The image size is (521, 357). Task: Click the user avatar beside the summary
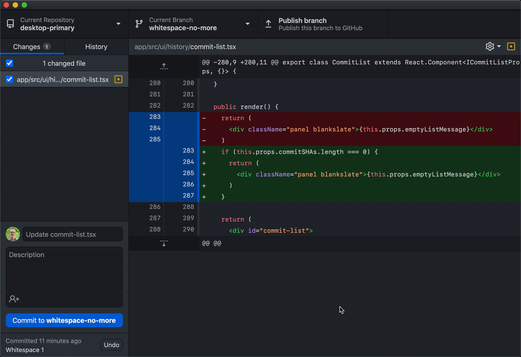(x=13, y=234)
